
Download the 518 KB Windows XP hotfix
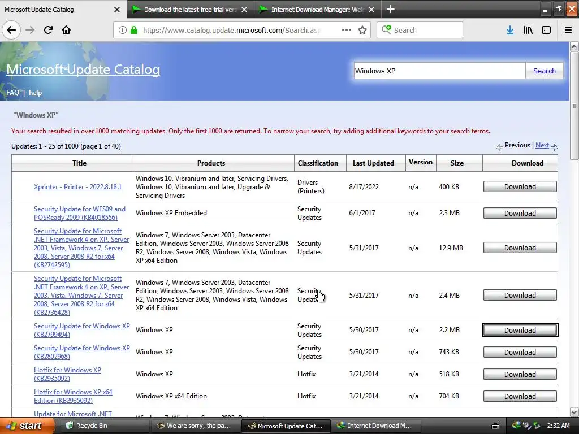coord(520,374)
